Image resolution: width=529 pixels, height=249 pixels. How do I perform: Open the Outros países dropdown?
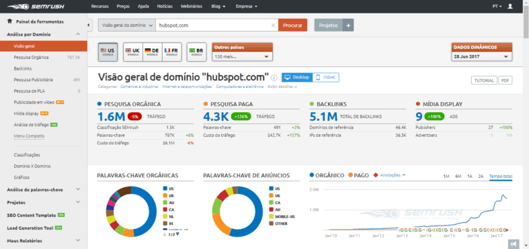coord(242,56)
